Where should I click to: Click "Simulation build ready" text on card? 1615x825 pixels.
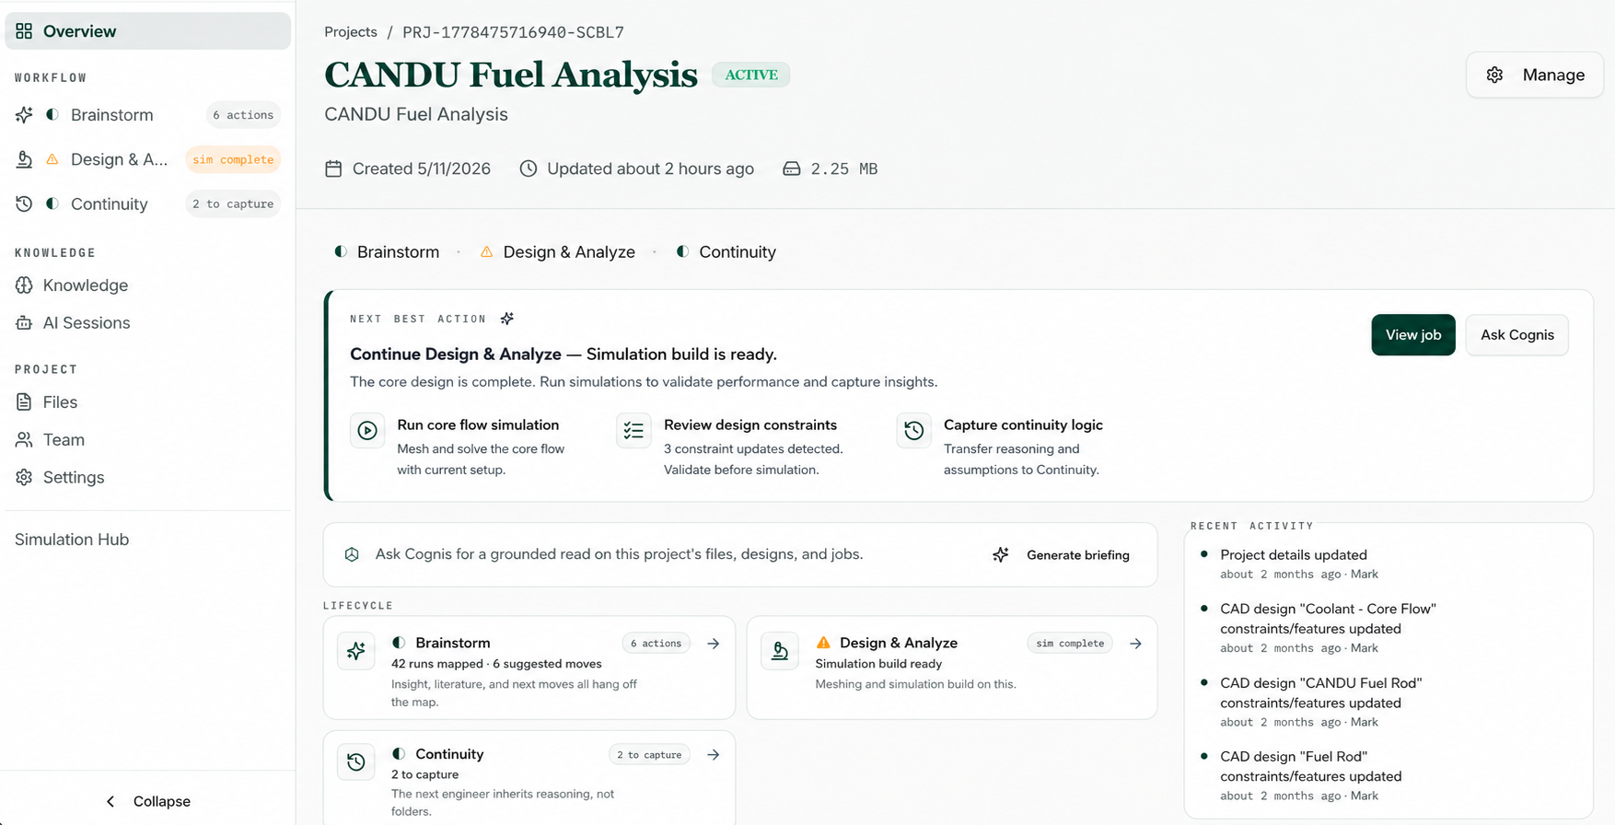pyautogui.click(x=878, y=664)
